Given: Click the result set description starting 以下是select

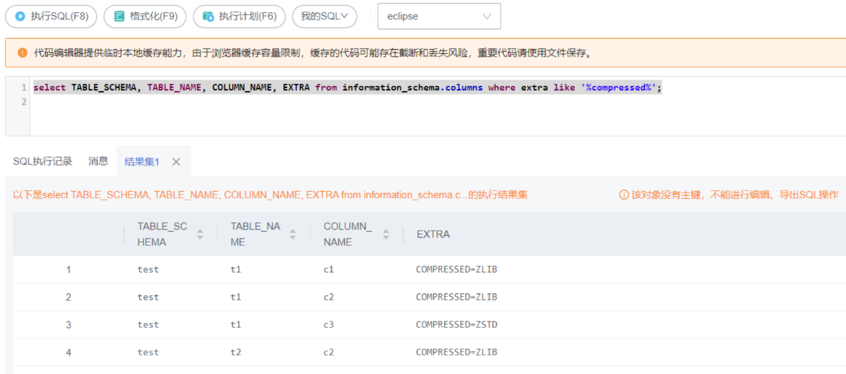Looking at the screenshot, I should 270,195.
